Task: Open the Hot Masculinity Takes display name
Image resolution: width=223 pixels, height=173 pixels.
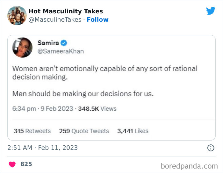Action: [65, 11]
